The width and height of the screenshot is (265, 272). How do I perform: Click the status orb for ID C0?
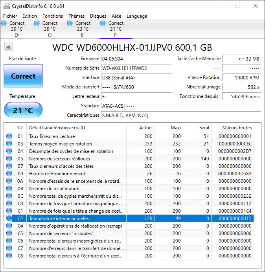pos(9,203)
